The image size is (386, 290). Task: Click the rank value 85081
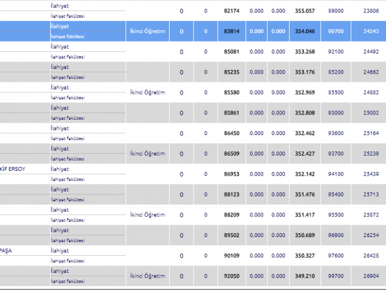(232, 52)
